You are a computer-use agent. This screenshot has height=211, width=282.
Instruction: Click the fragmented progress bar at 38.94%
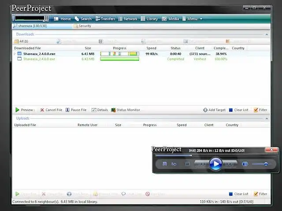point(119,54)
